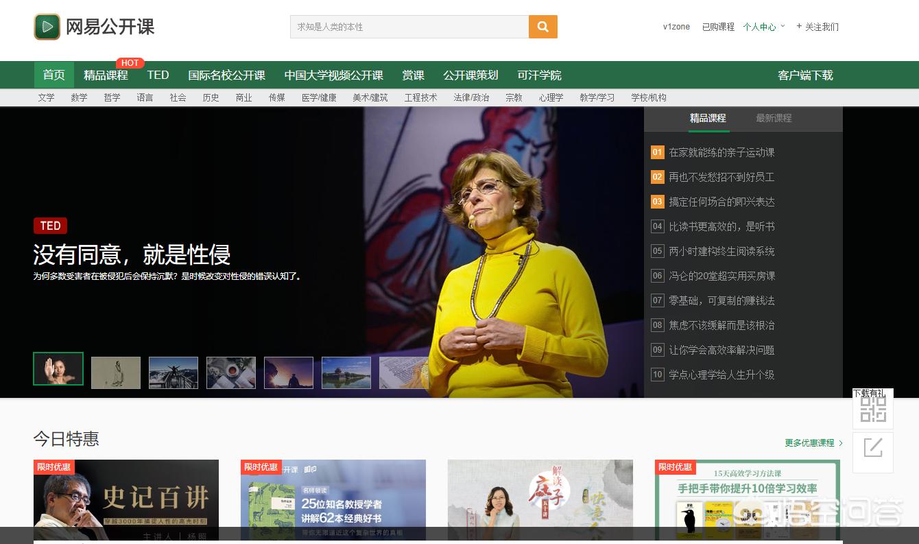Select the 数学 category
Viewport: 919px width, 544px height.
coord(79,97)
